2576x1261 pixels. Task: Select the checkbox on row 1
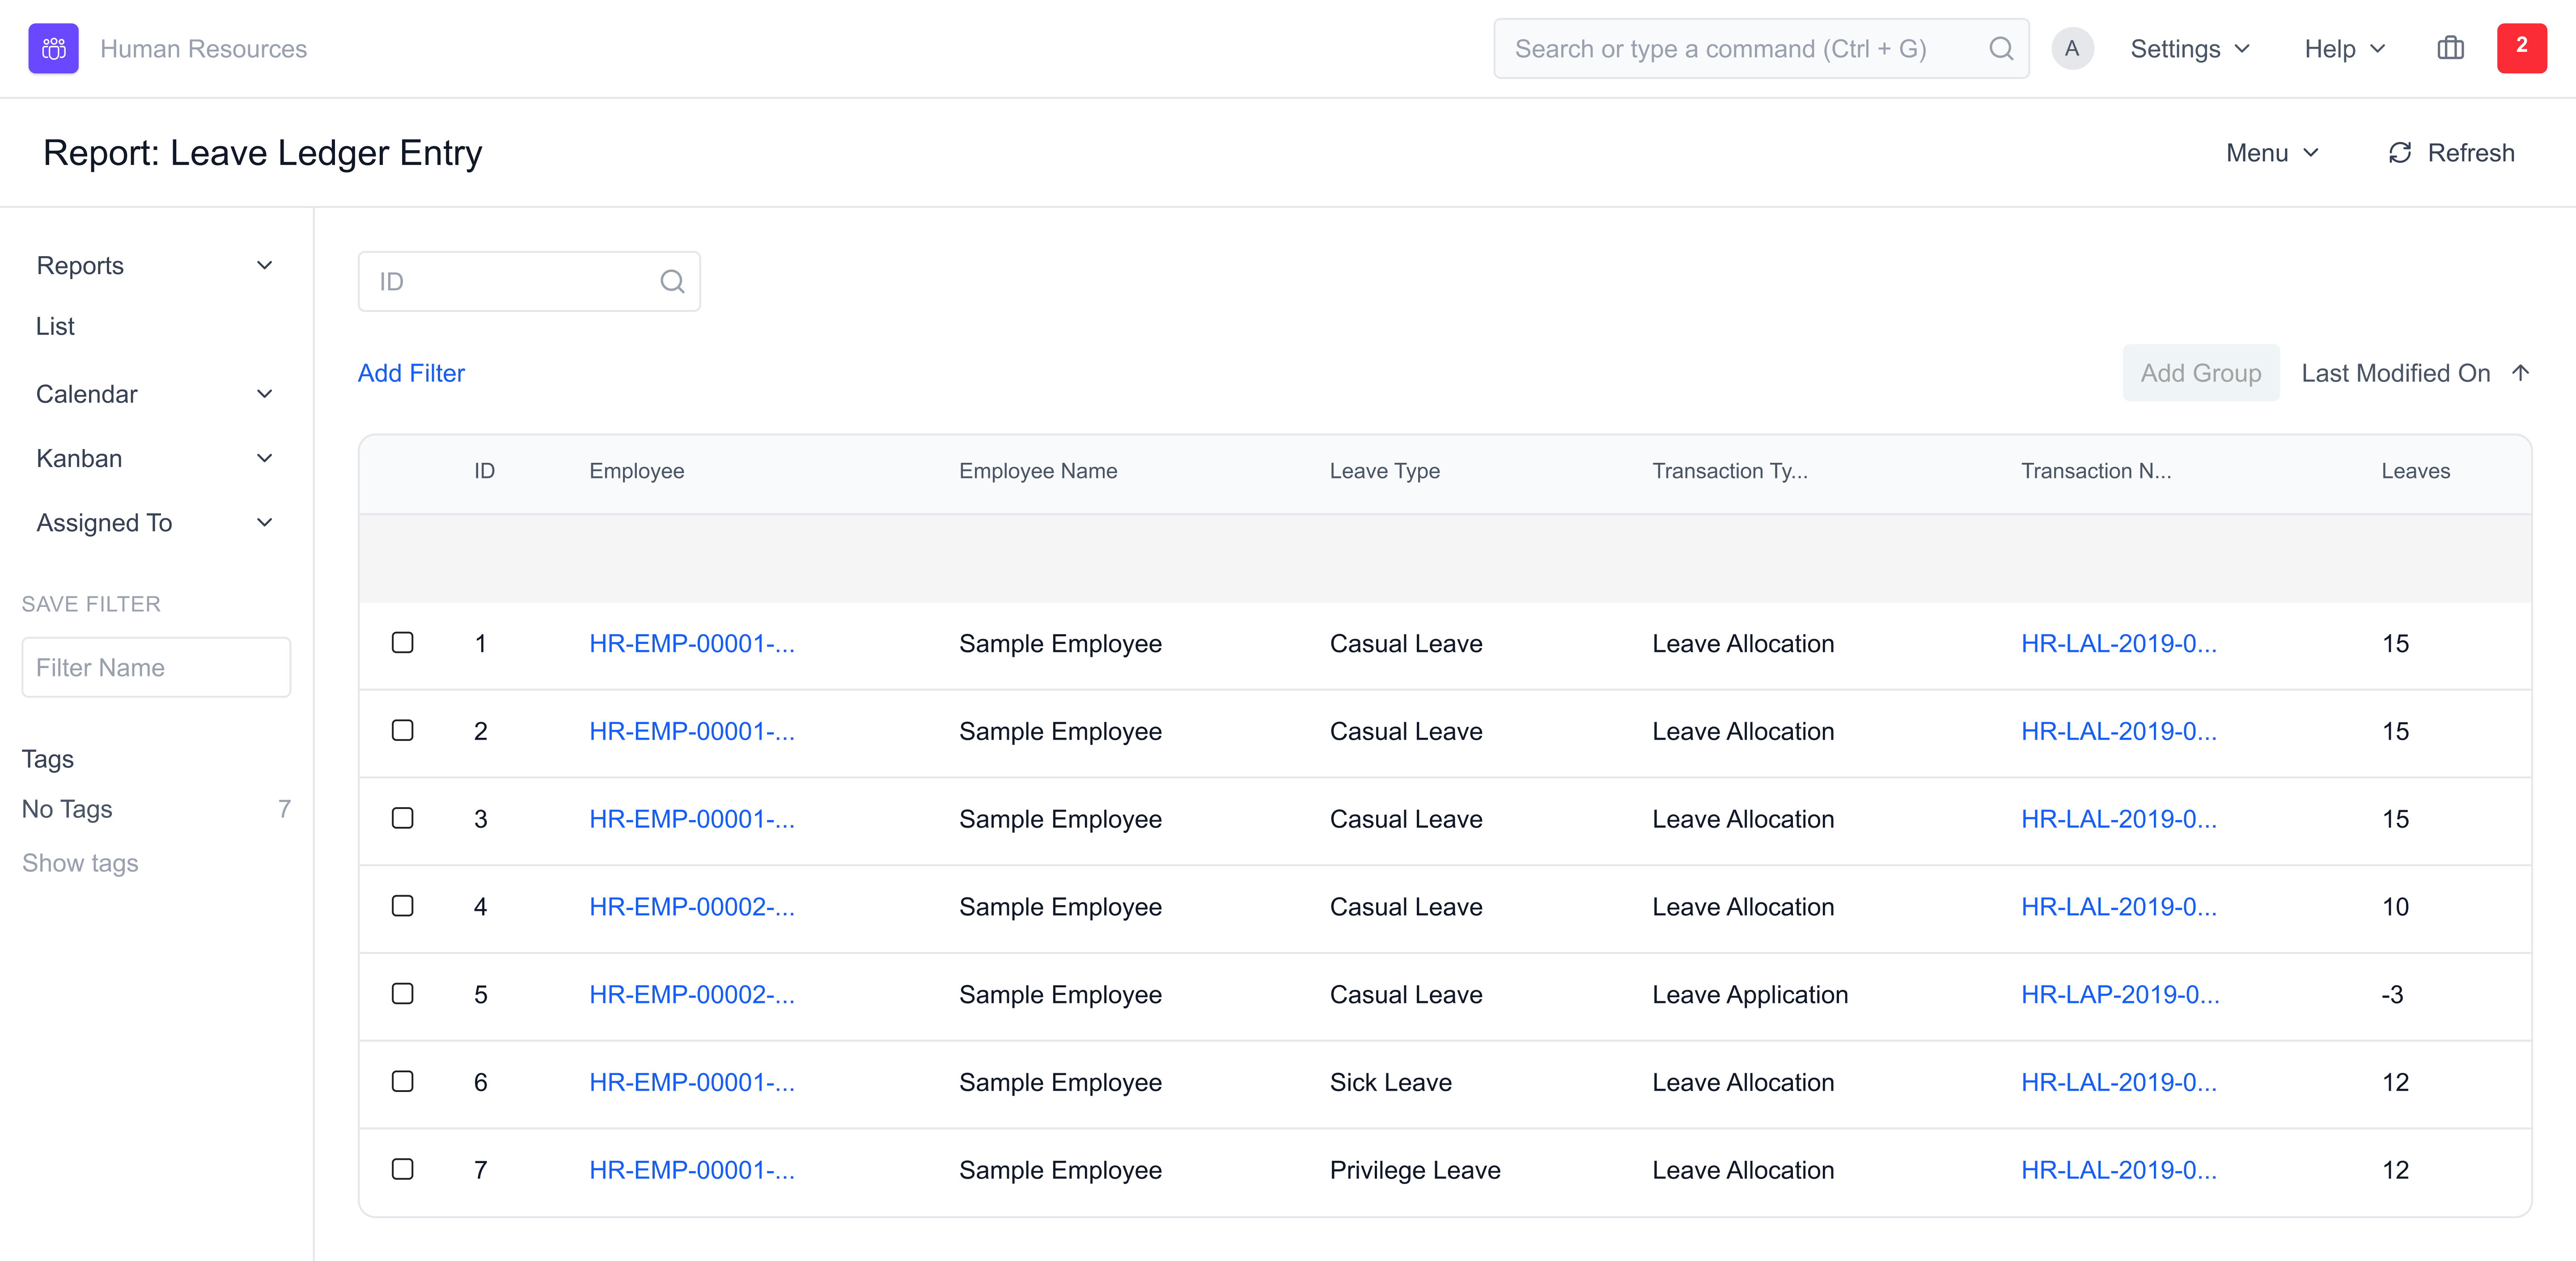click(x=403, y=643)
